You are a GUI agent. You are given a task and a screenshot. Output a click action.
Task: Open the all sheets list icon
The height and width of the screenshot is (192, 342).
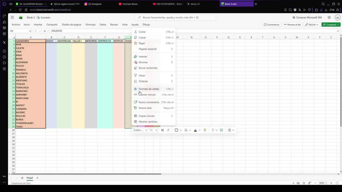coord(22,178)
